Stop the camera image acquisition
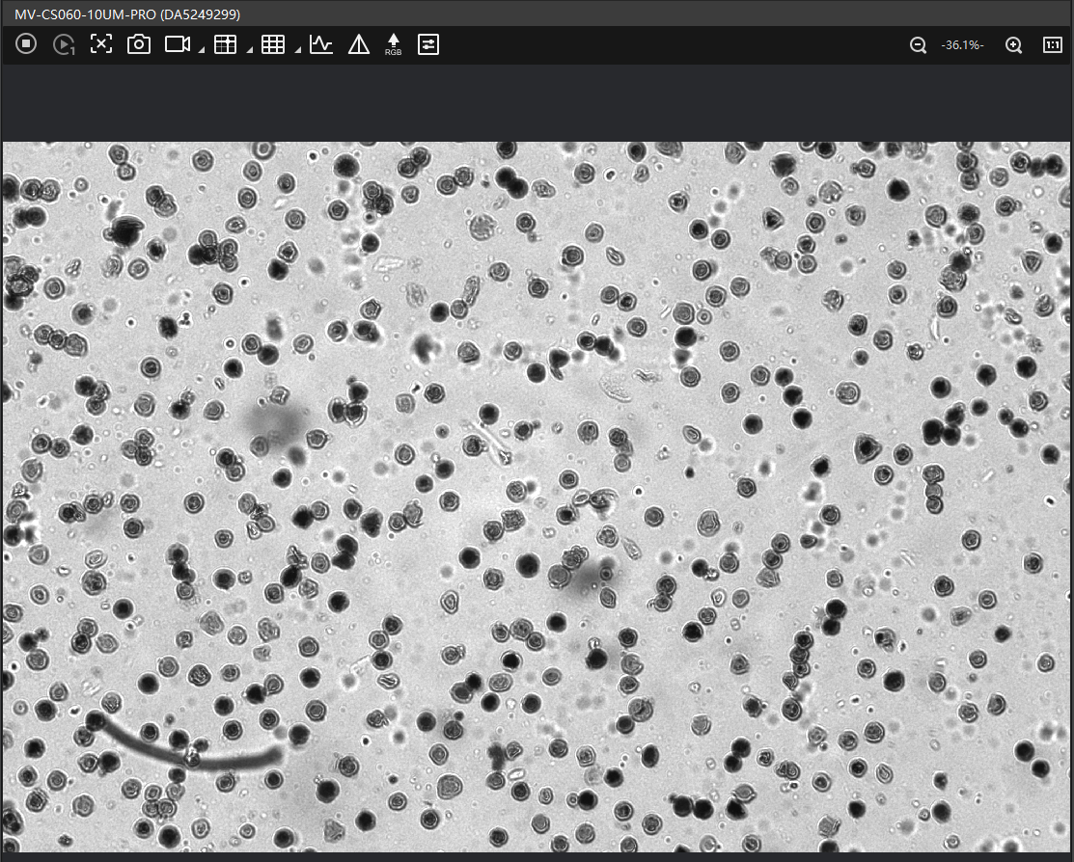This screenshot has height=862, width=1074. [x=26, y=44]
